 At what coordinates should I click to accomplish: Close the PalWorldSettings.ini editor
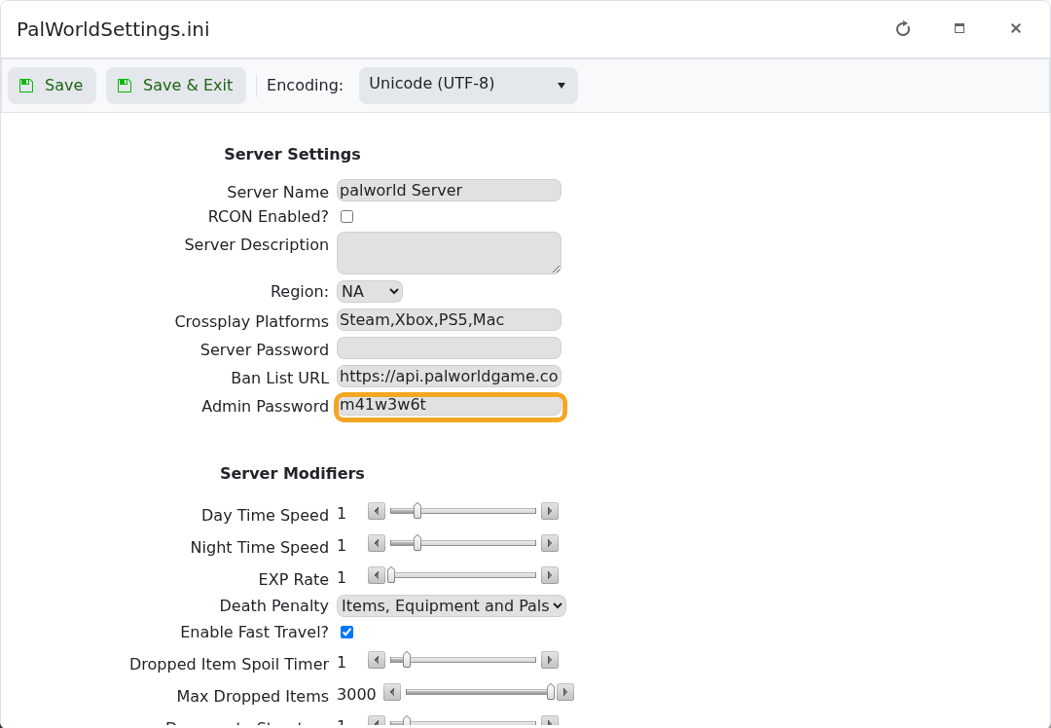[x=1015, y=28]
